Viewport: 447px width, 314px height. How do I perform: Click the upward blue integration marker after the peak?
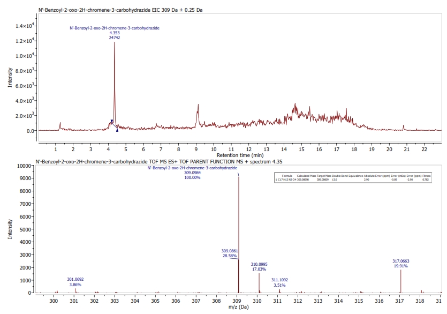click(117, 130)
